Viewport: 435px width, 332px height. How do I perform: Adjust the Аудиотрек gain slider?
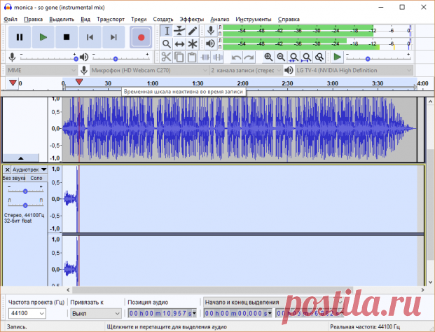coord(25,191)
